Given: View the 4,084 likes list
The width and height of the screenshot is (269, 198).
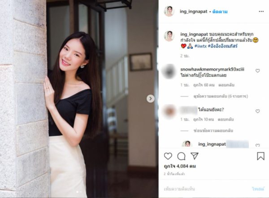Looking at the screenshot, I should point(180,166).
